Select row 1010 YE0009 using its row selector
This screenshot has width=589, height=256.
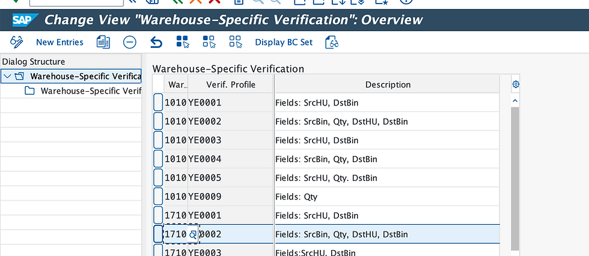click(158, 197)
